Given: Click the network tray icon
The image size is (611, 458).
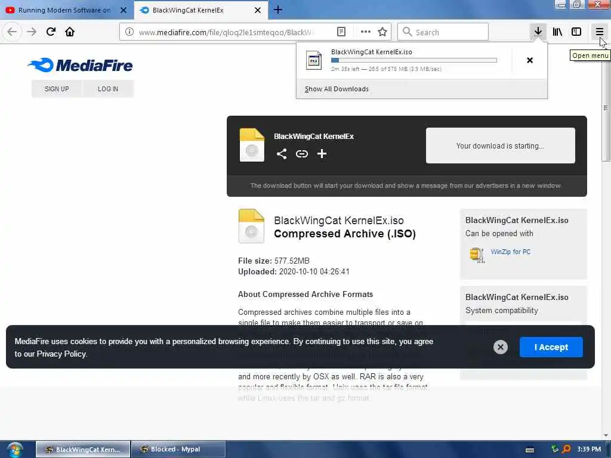Looking at the screenshot, I should pyautogui.click(x=554, y=449).
